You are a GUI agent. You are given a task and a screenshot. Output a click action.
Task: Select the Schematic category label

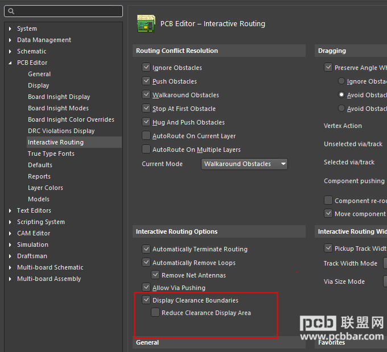pos(32,51)
